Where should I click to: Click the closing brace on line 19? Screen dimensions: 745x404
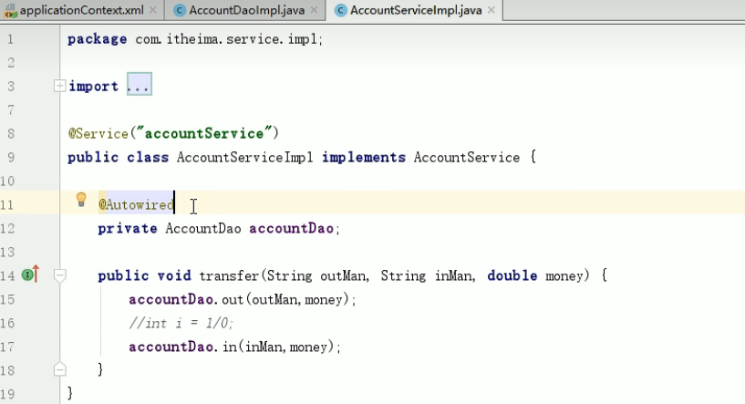(x=70, y=393)
